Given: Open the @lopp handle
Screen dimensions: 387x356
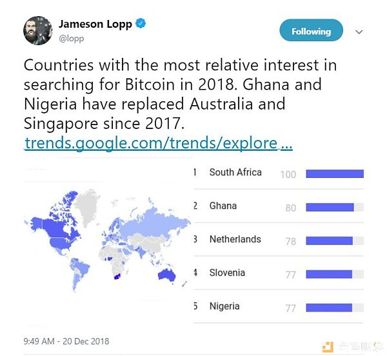Looking at the screenshot, I should coord(72,39).
